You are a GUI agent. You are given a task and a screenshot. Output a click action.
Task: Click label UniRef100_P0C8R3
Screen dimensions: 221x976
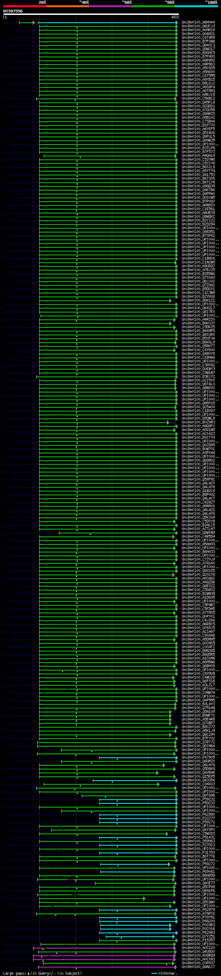(198, 925)
